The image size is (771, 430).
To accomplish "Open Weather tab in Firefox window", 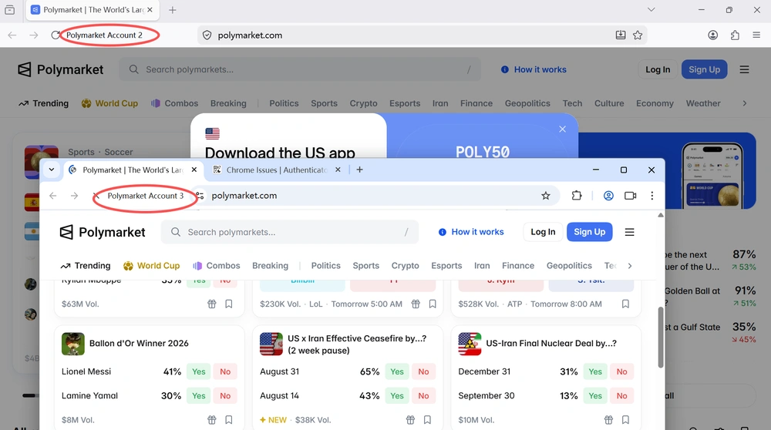I will coord(703,103).
